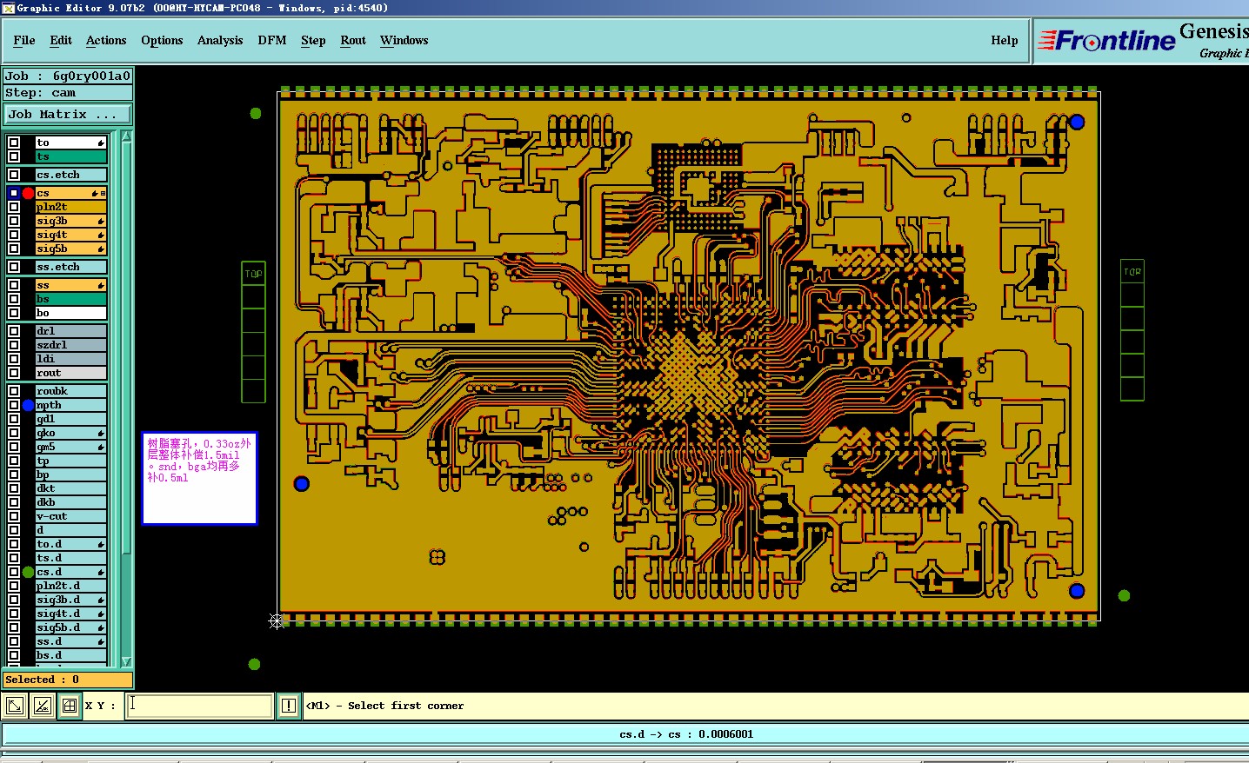Viewport: 1249px width, 763px height.
Task: Click the small grid icon on cs layer row
Action: 103,193
